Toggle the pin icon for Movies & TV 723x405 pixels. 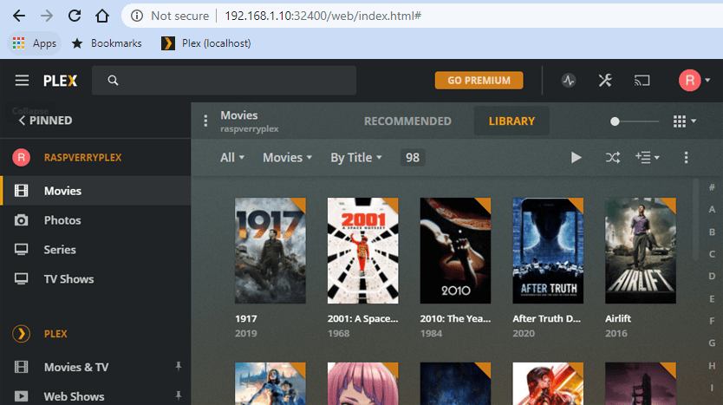click(179, 367)
